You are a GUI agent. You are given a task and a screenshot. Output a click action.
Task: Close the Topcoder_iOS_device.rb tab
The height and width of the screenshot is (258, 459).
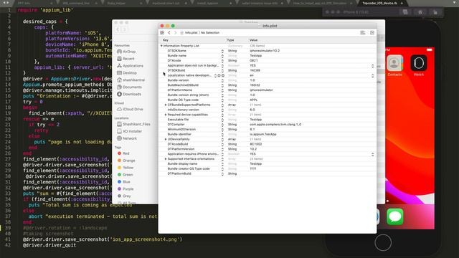pyautogui.click(x=402, y=3)
